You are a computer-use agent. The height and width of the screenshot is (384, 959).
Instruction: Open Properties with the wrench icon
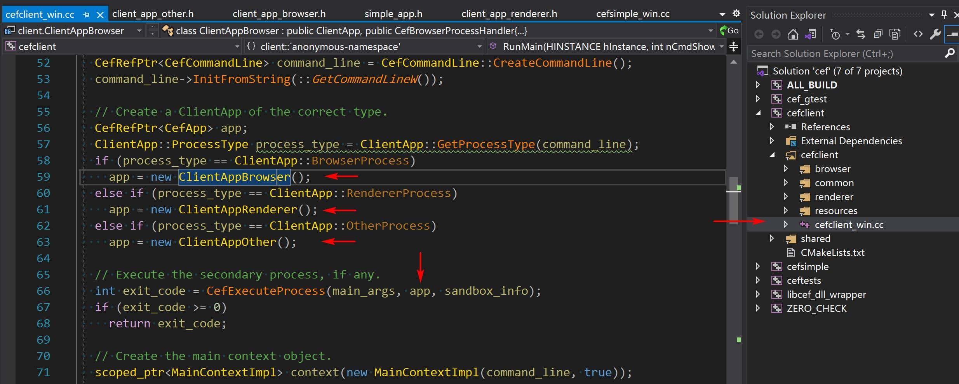935,34
